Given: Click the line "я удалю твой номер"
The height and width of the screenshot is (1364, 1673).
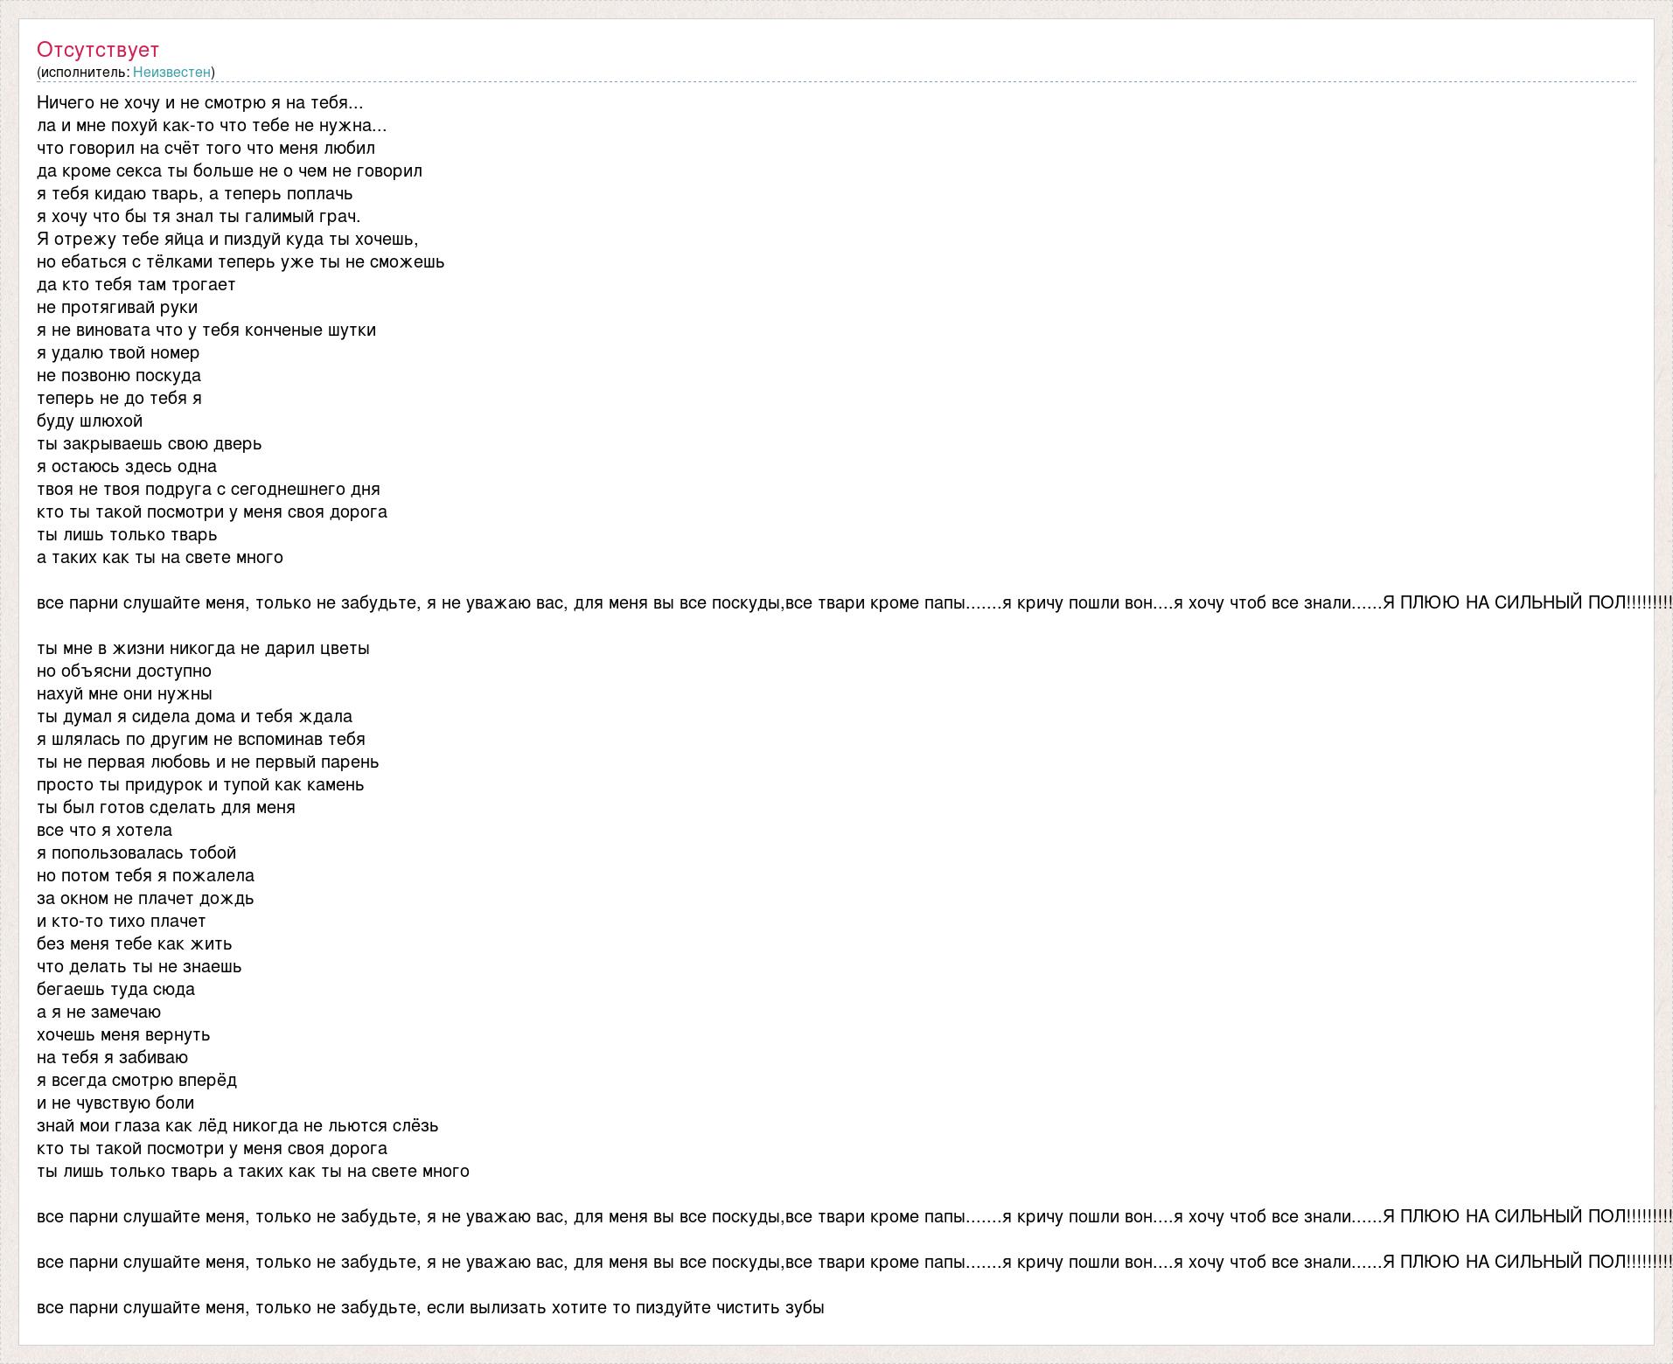Looking at the screenshot, I should coord(118,352).
